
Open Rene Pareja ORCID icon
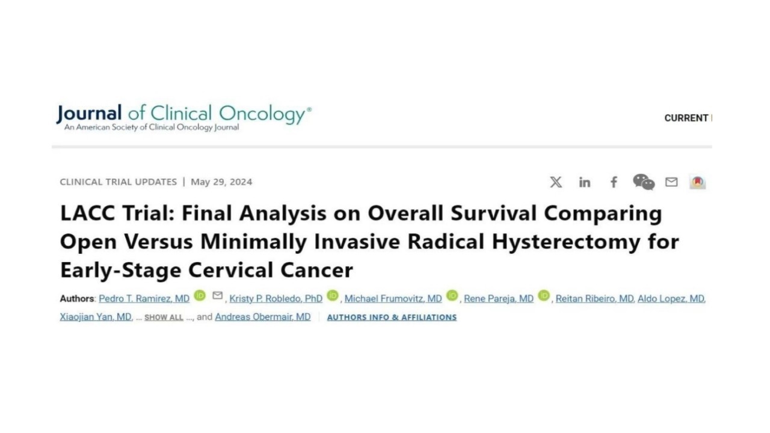pyautogui.click(x=544, y=296)
